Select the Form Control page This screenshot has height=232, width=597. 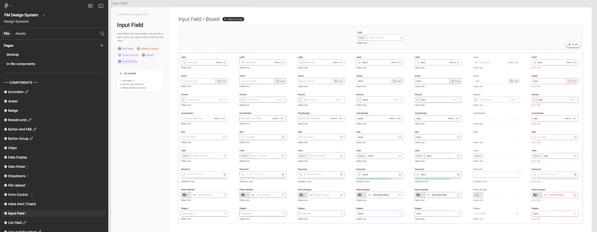(x=54, y=195)
